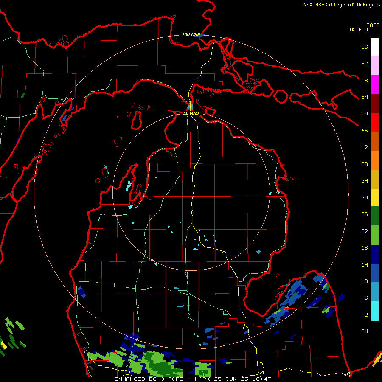Click the legend value 50
The image size is (382, 382).
(x=365, y=114)
